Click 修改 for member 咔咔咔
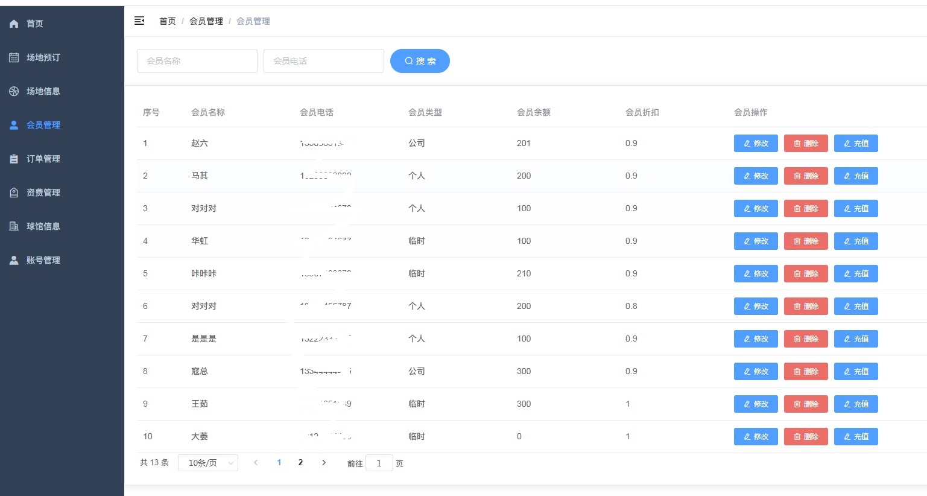 click(756, 273)
